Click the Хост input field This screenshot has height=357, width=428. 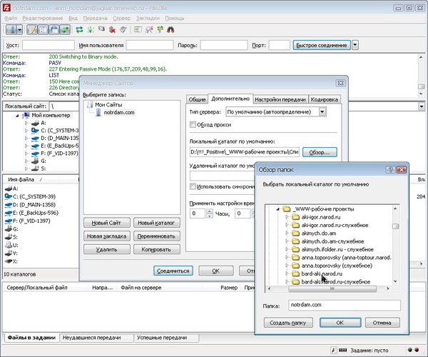click(x=49, y=45)
